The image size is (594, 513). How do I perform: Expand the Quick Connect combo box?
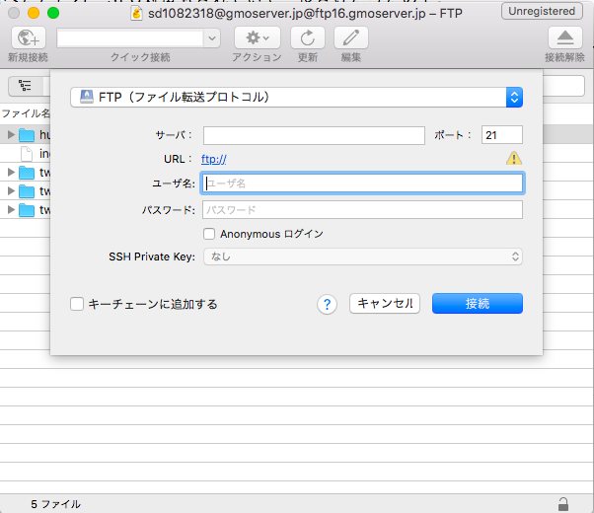(x=212, y=38)
